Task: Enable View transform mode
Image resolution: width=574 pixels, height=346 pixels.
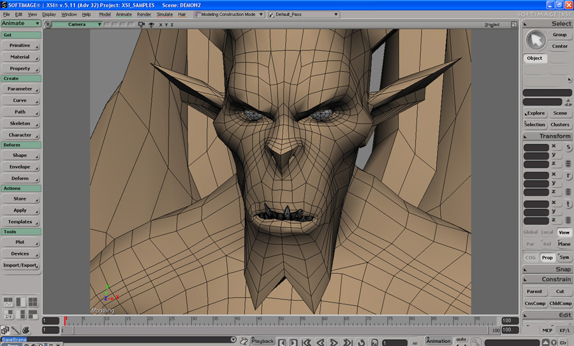Action: (x=564, y=232)
